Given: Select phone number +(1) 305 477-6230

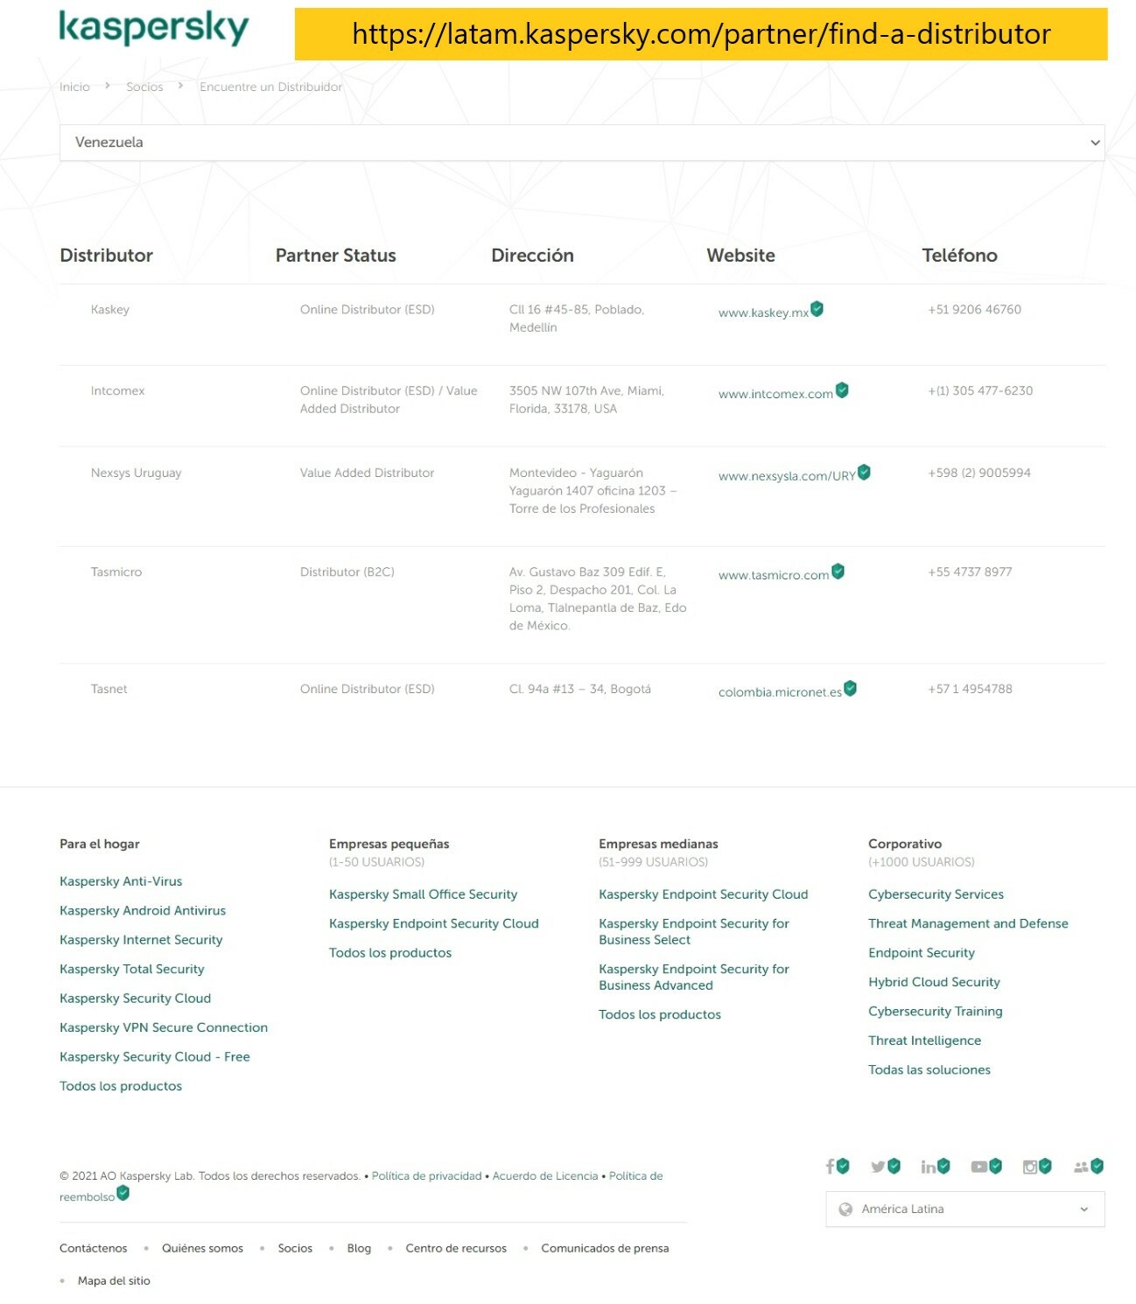Looking at the screenshot, I should 980,390.
